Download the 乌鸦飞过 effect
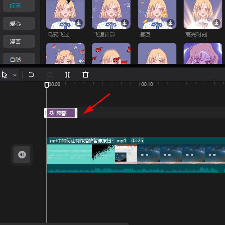Viewport: 225px width, 225px height. pyautogui.click(x=79, y=23)
